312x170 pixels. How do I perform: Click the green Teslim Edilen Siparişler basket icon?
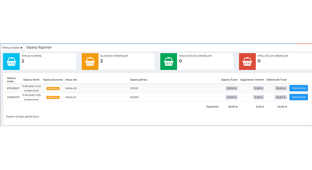pyautogui.click(x=168, y=62)
